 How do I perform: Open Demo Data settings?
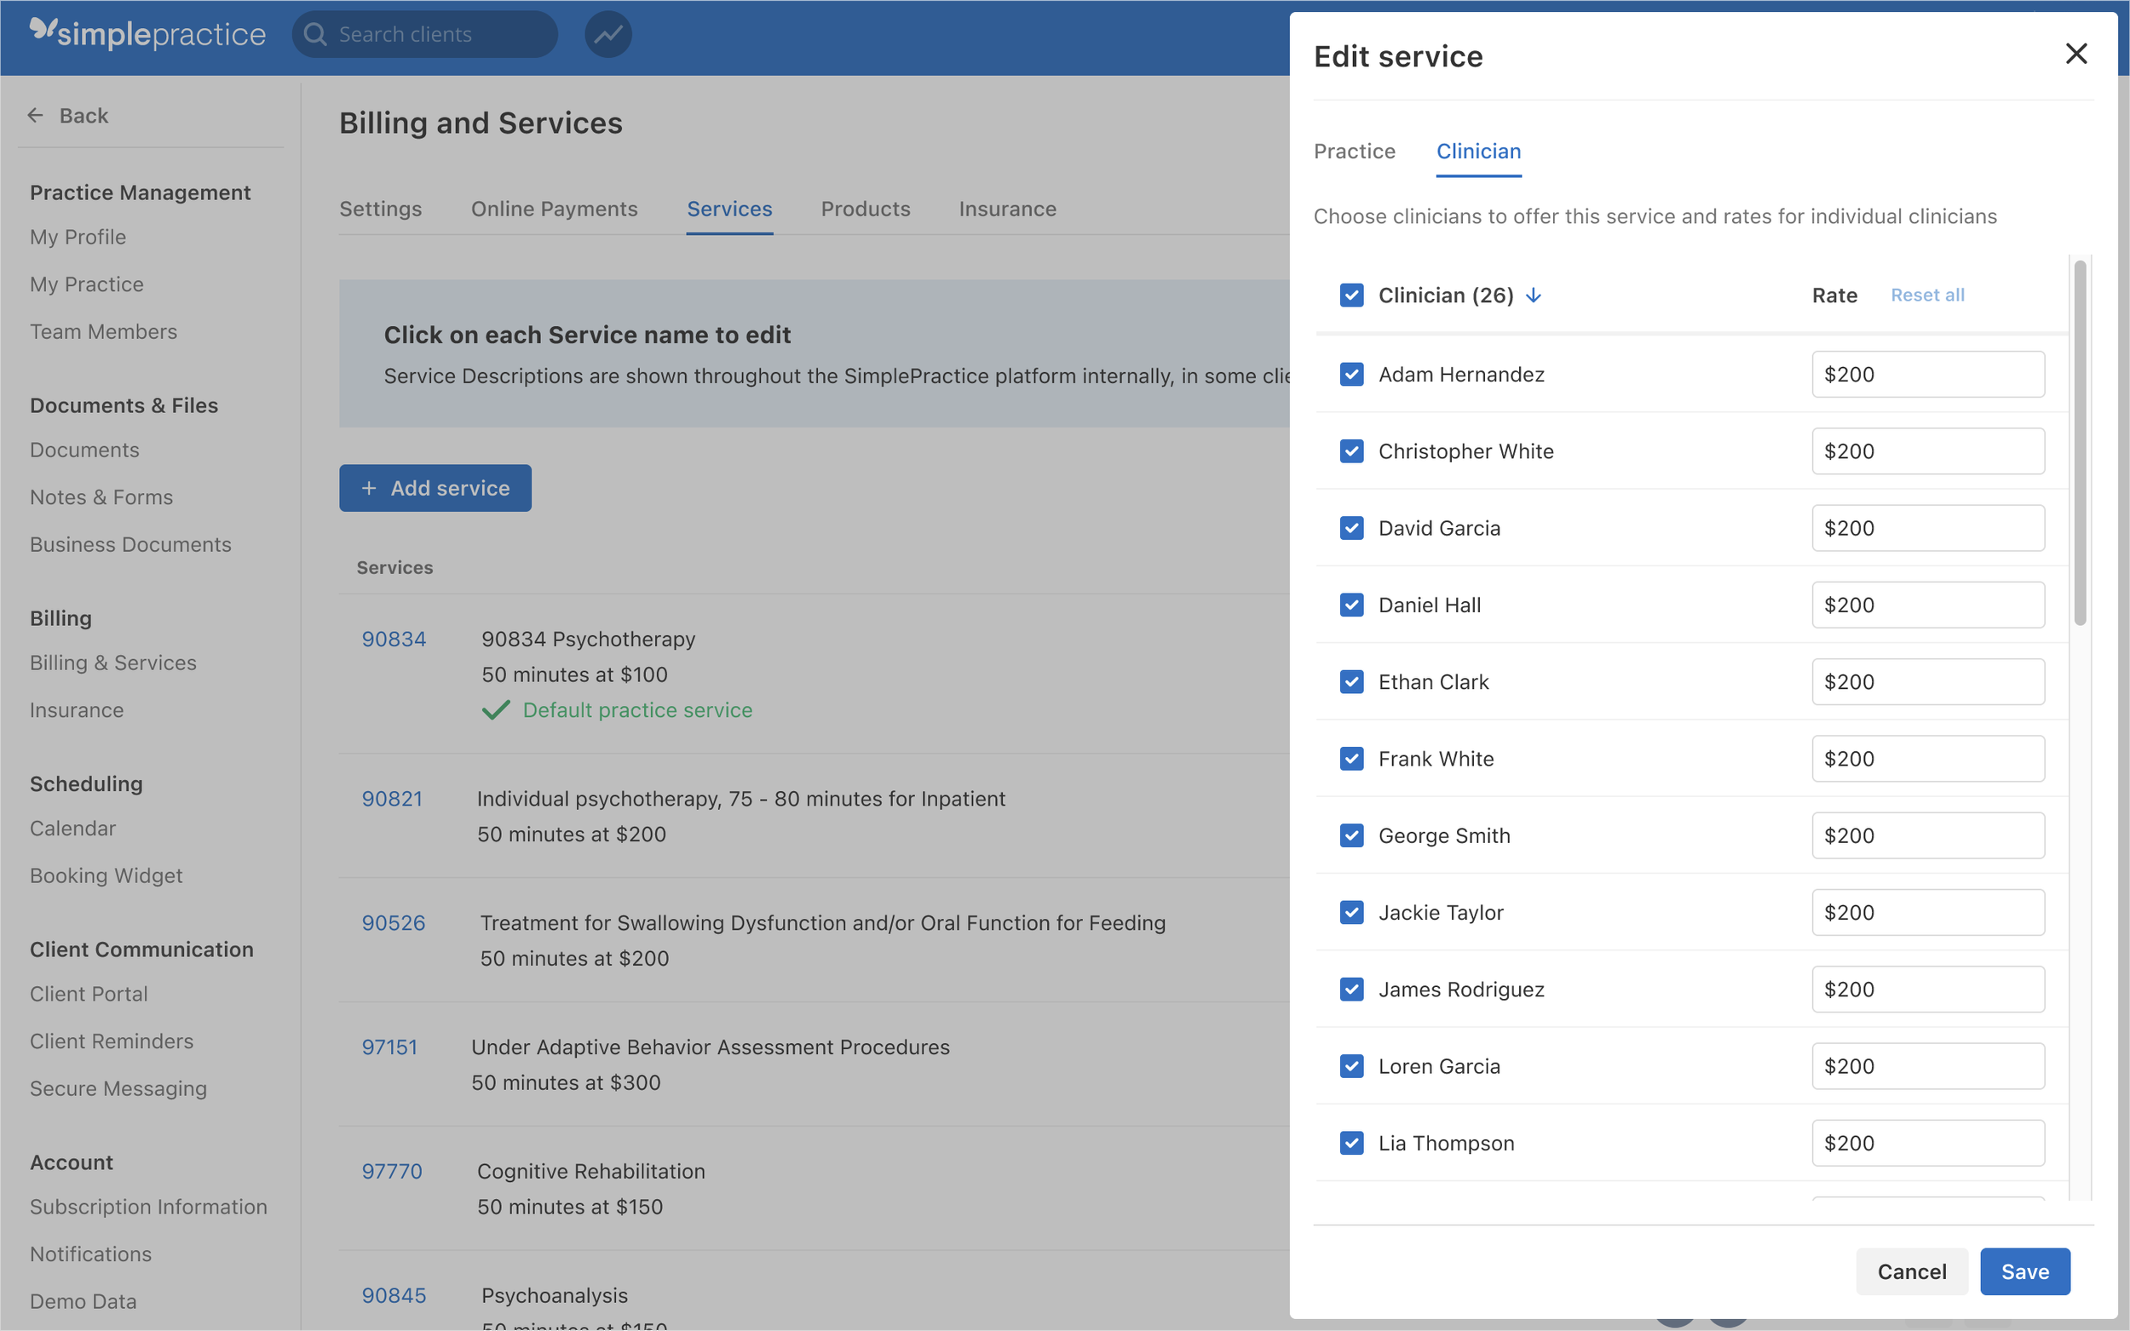83,1302
